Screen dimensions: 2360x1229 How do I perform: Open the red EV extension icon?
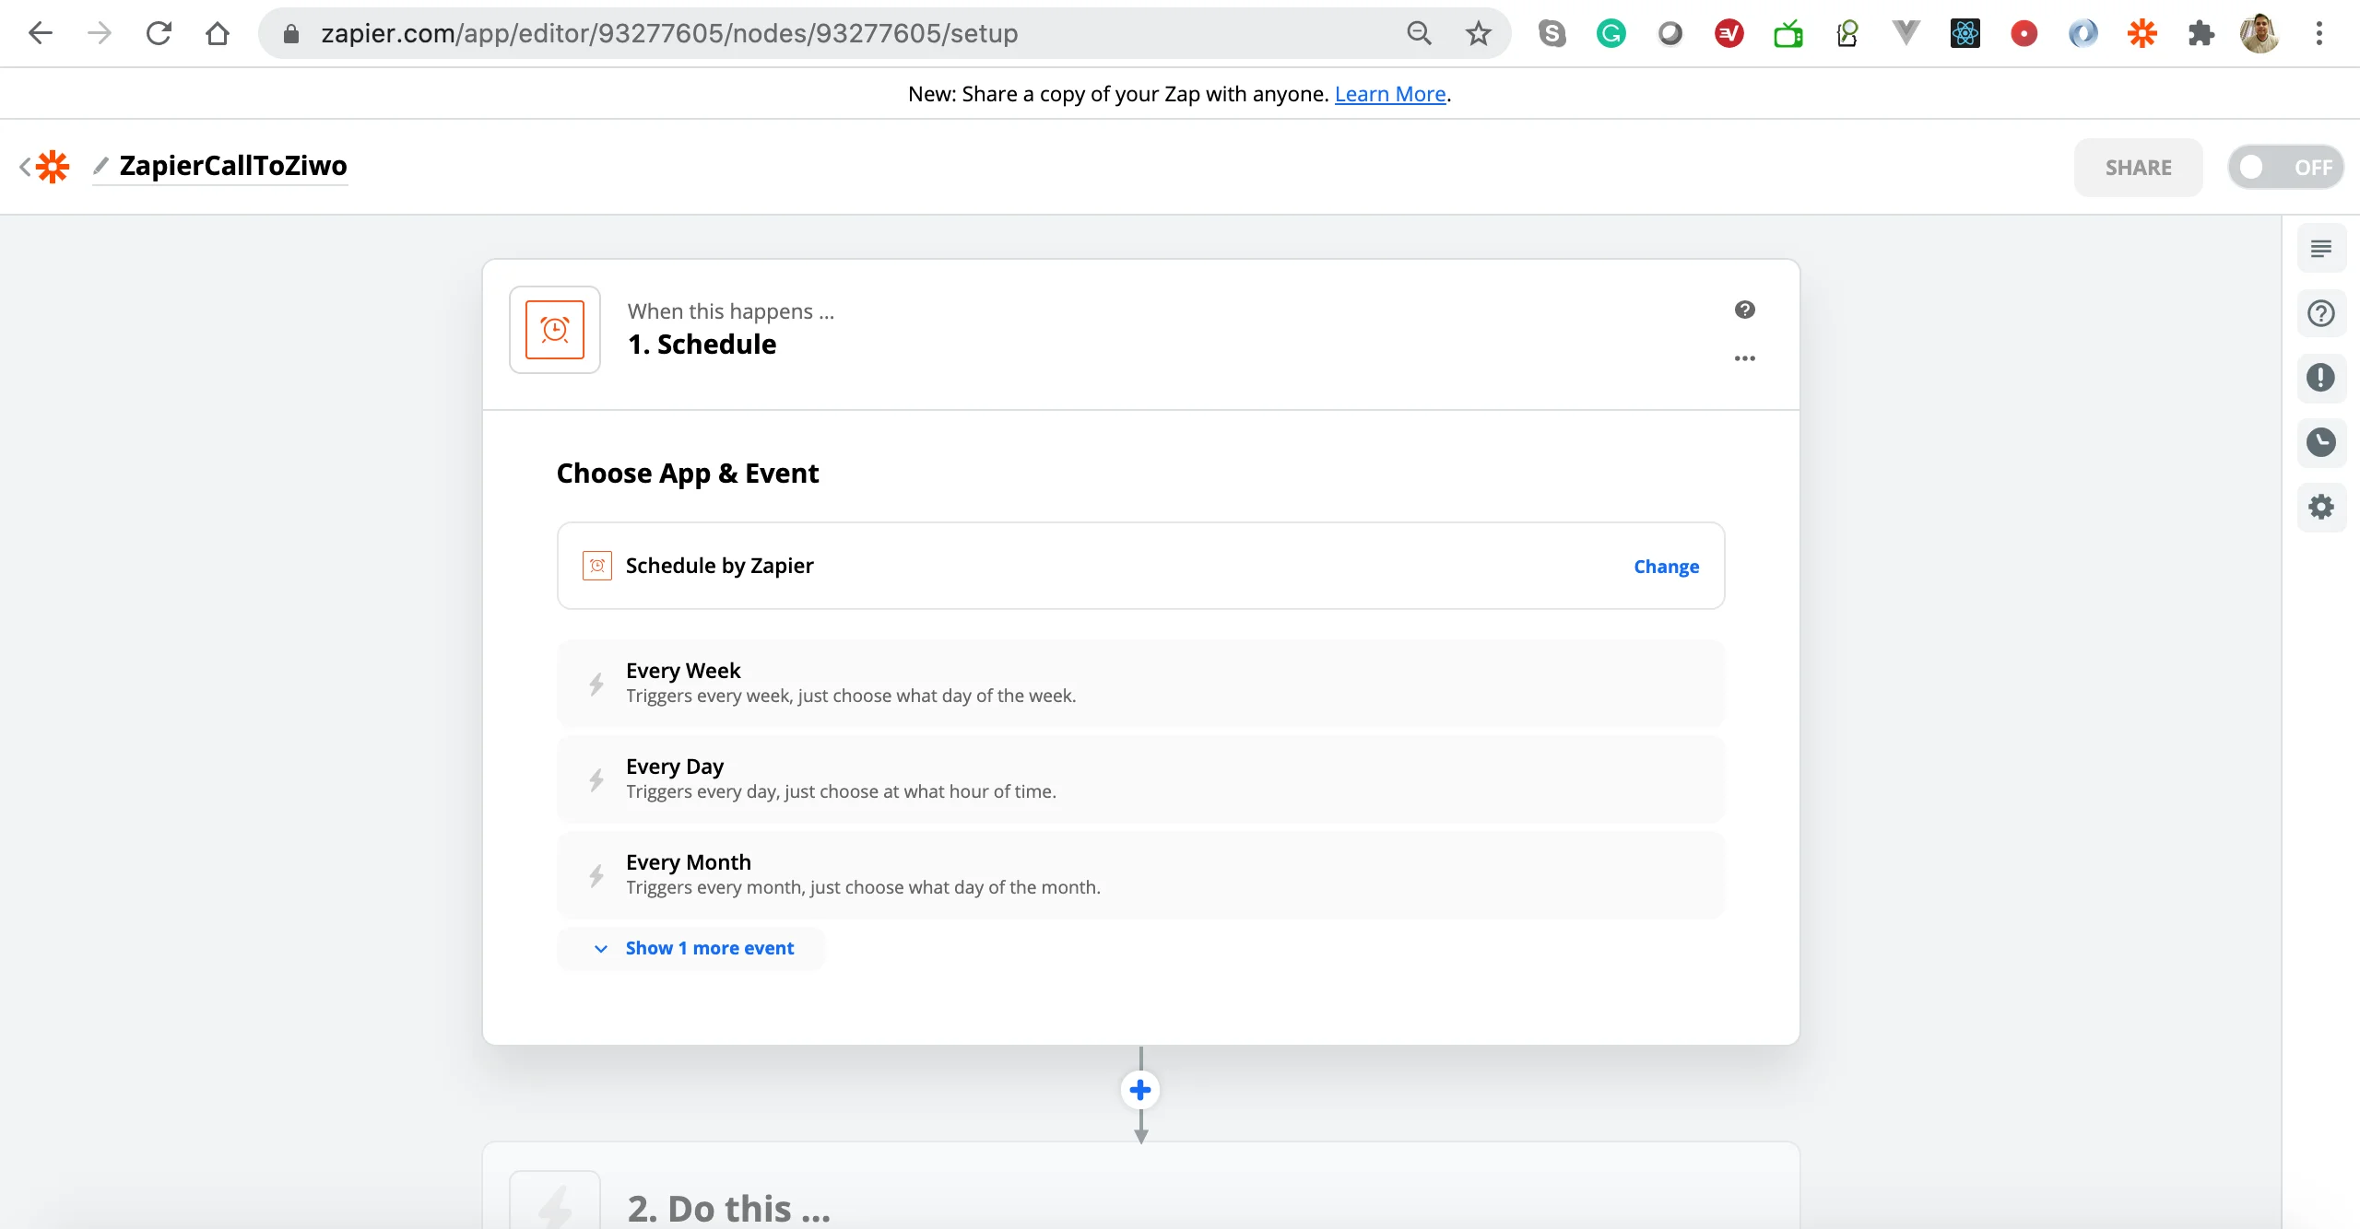click(1729, 33)
